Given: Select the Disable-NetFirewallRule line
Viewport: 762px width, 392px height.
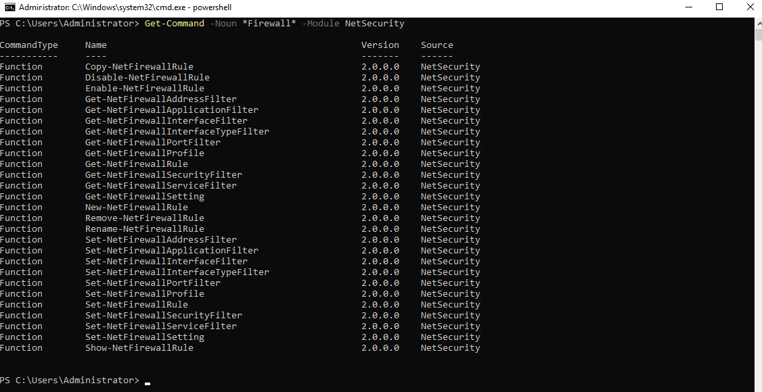Looking at the screenshot, I should [147, 78].
